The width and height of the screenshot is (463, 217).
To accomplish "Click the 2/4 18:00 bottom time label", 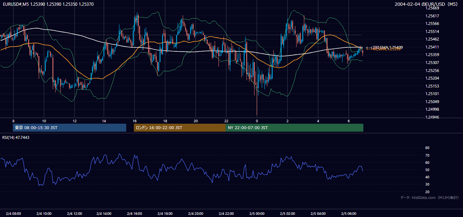I will 165,213.
